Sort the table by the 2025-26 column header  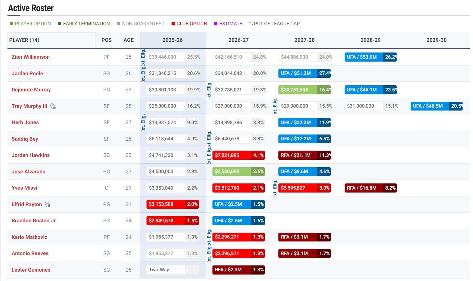tap(172, 40)
